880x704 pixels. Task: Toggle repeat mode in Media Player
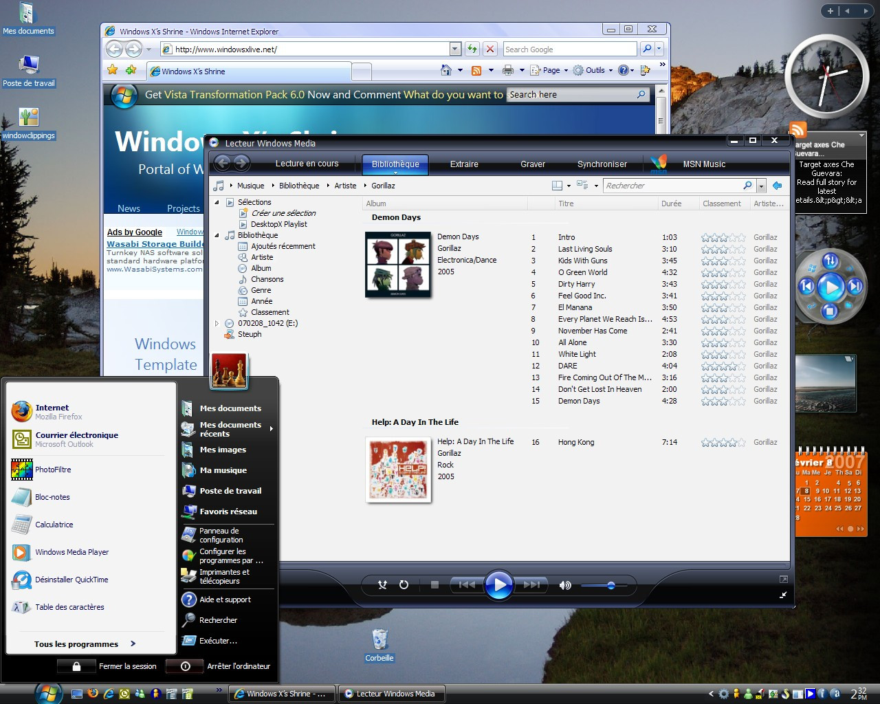tap(404, 585)
